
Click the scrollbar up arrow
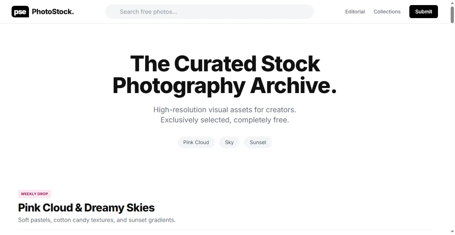(452, 3)
